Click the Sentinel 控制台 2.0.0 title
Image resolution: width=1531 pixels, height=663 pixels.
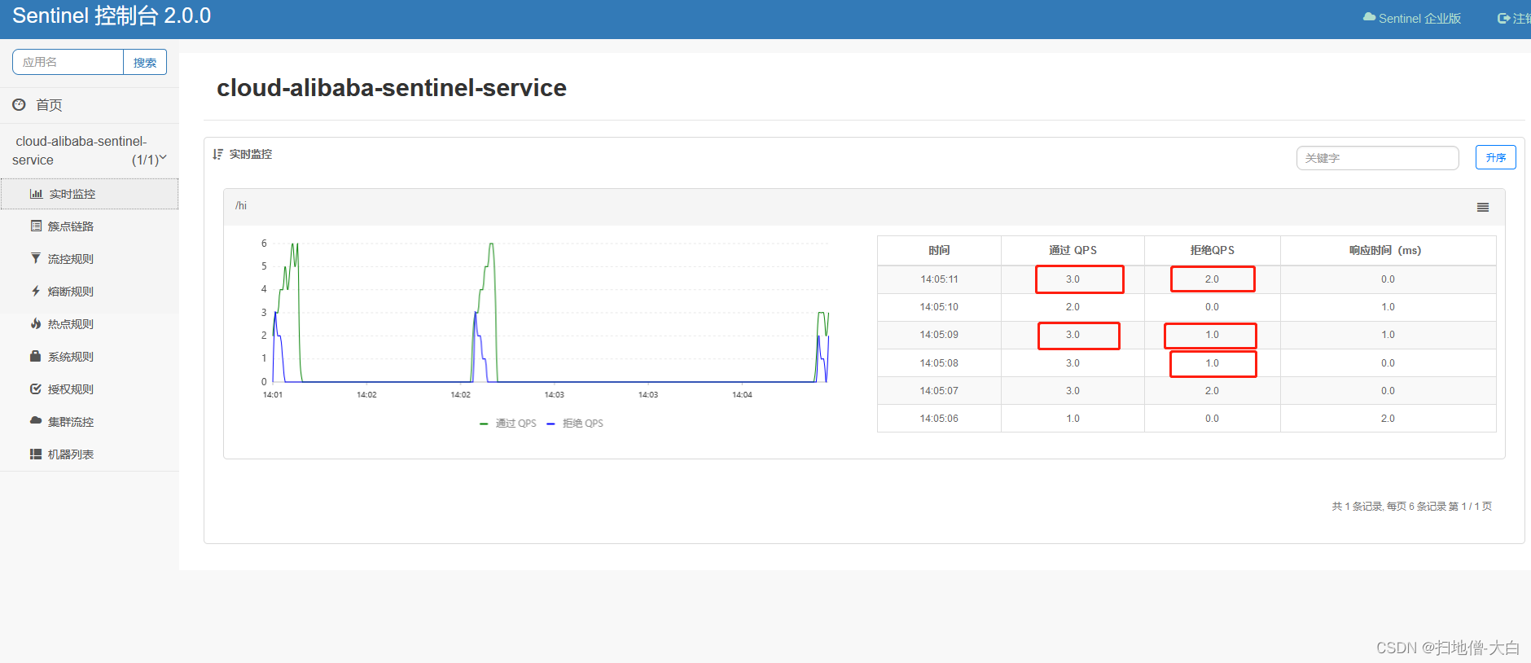112,16
